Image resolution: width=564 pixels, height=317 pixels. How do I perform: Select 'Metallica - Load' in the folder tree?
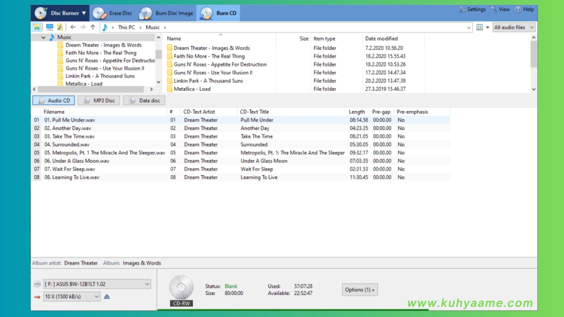[84, 84]
